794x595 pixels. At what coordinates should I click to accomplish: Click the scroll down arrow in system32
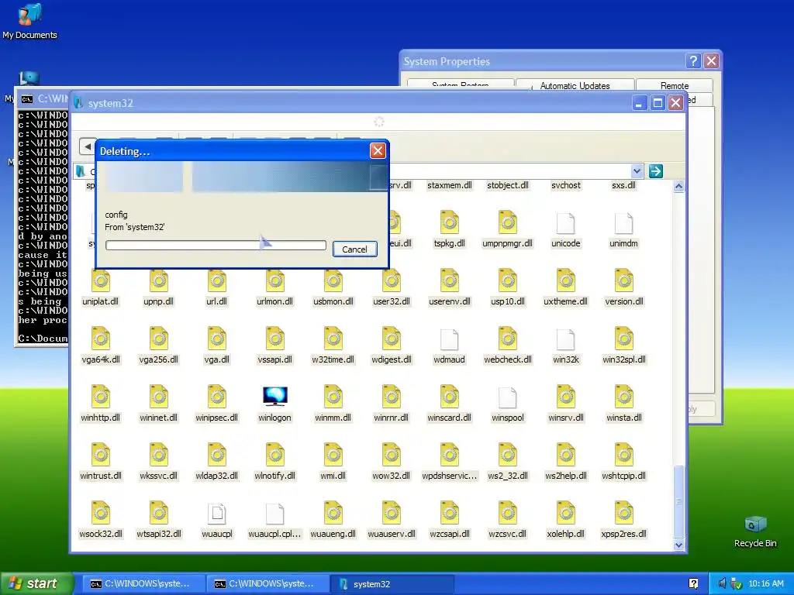pos(678,545)
